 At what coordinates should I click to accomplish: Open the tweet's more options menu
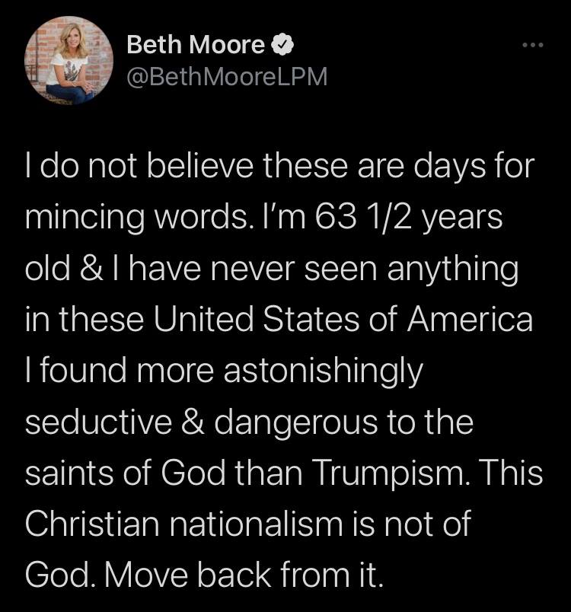tap(532, 46)
